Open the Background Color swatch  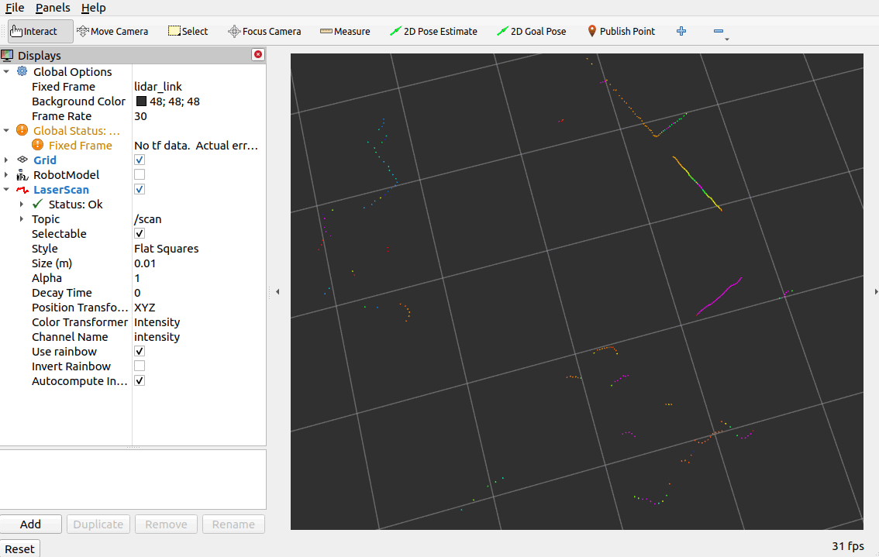click(141, 101)
